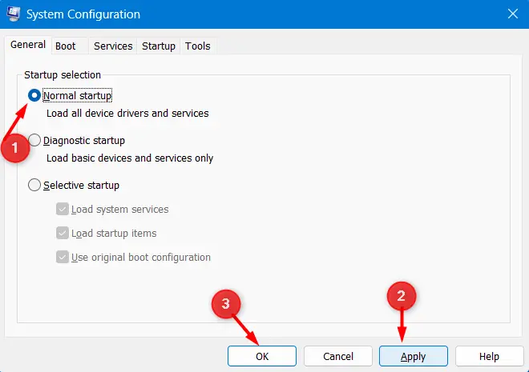Switch to the General tab
Viewport: 529px width, 372px height.
27,45
